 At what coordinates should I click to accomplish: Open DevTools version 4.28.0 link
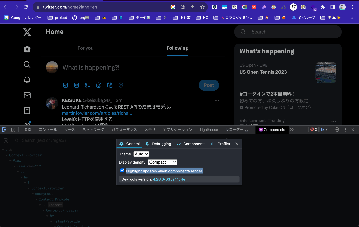coord(169,179)
